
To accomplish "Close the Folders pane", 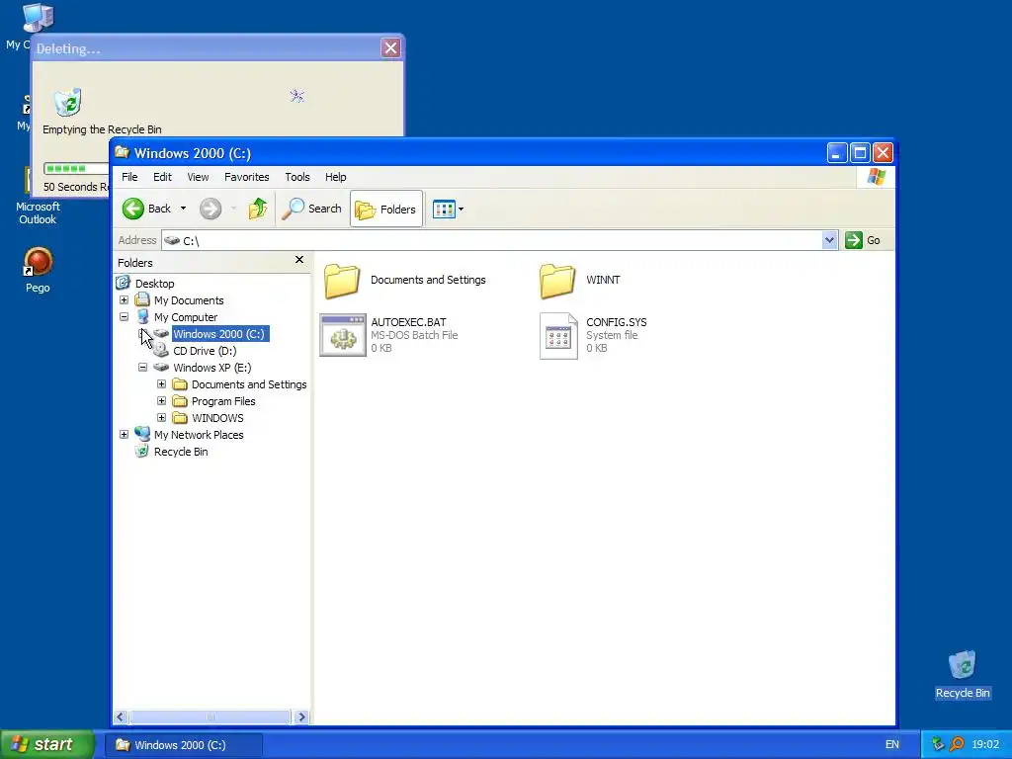I will point(298,260).
